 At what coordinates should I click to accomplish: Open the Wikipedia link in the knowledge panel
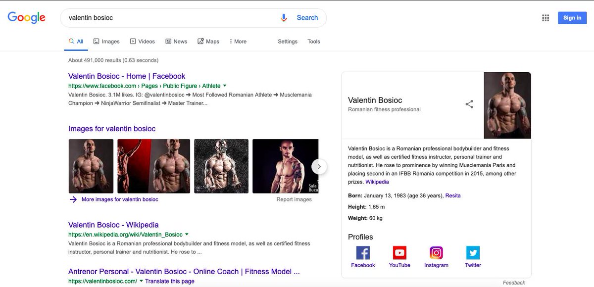click(377, 182)
